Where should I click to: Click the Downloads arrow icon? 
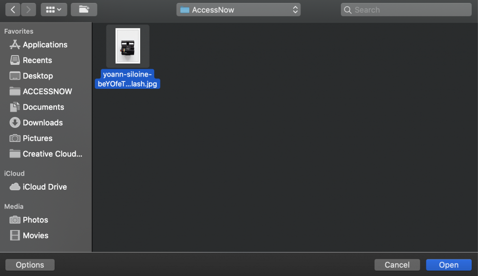coord(15,122)
